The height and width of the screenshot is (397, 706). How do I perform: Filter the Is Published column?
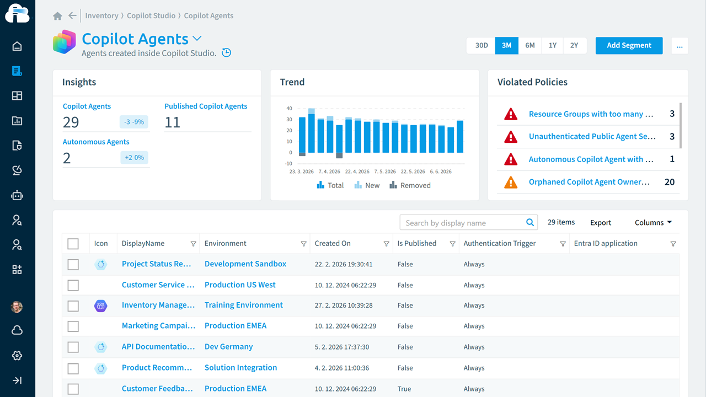pos(452,244)
